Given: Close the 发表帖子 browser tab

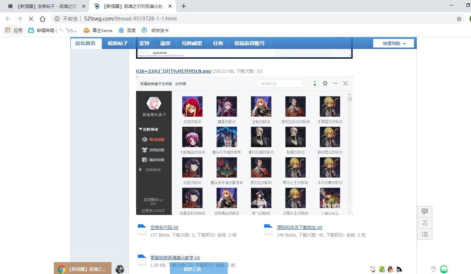Looking at the screenshot, I should [x=84, y=6].
